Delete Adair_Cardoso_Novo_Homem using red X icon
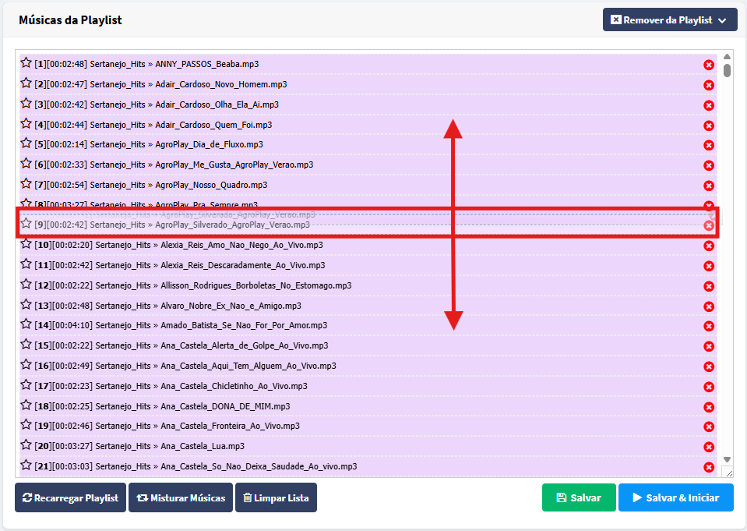 [709, 85]
